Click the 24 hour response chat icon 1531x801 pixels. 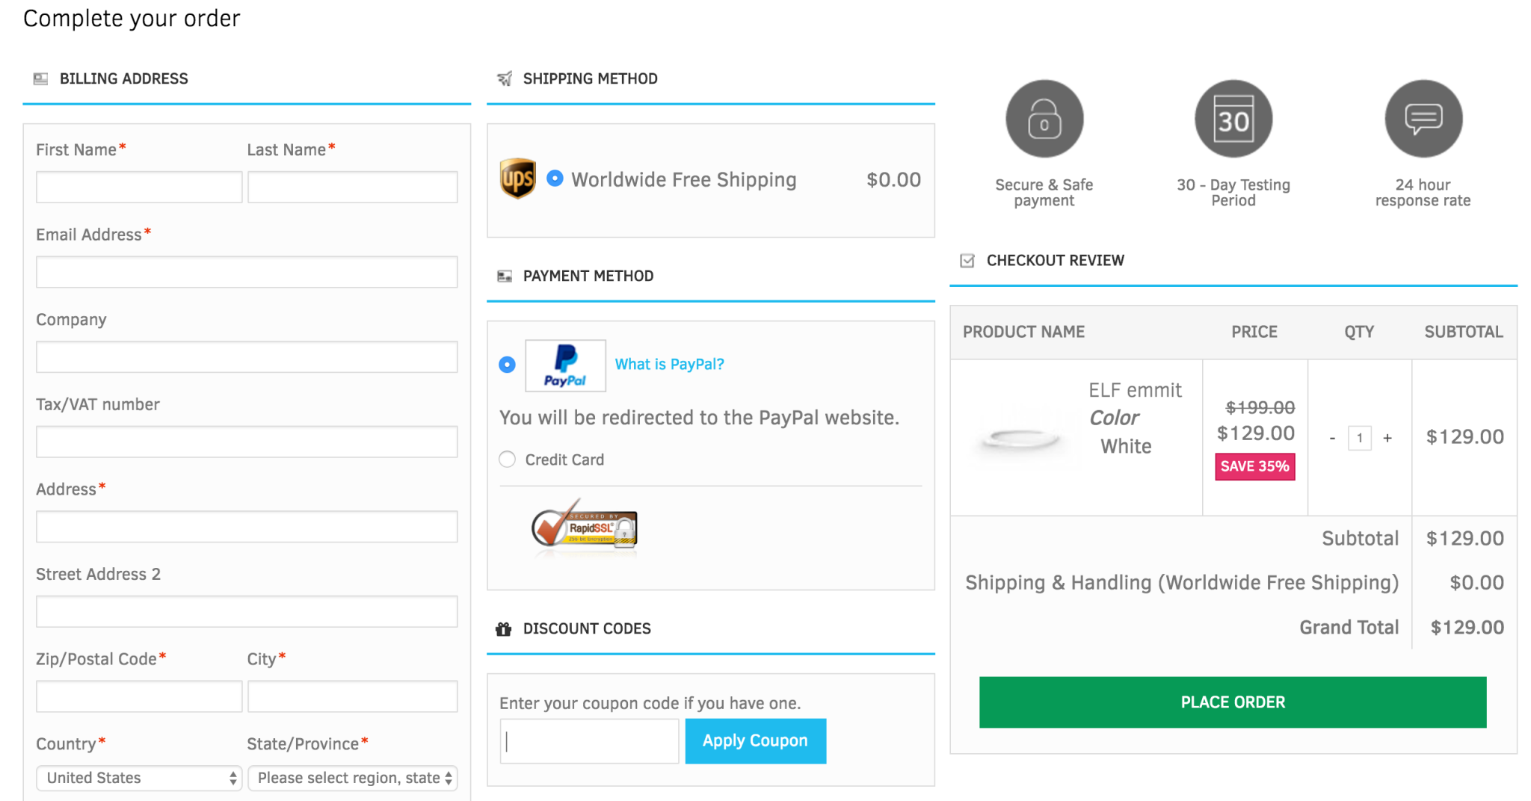[x=1423, y=120]
